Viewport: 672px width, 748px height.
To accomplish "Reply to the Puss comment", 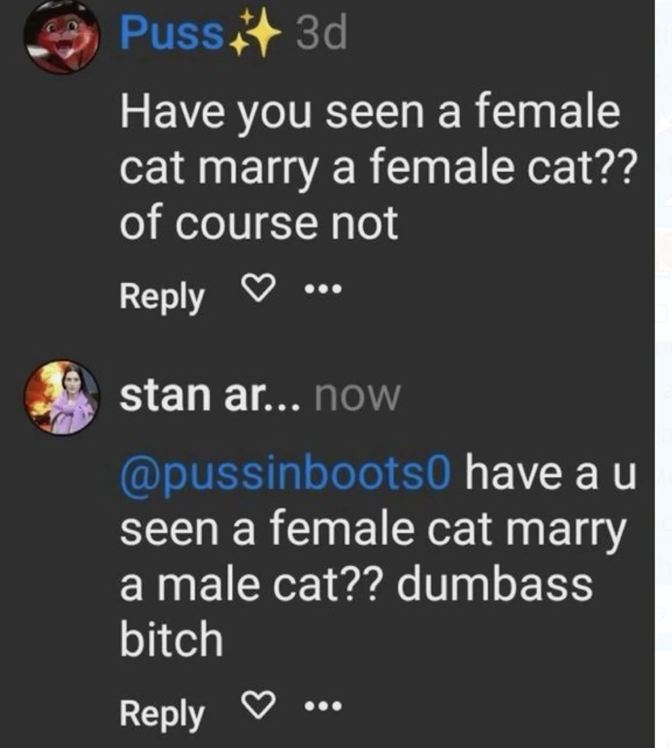I will [162, 297].
